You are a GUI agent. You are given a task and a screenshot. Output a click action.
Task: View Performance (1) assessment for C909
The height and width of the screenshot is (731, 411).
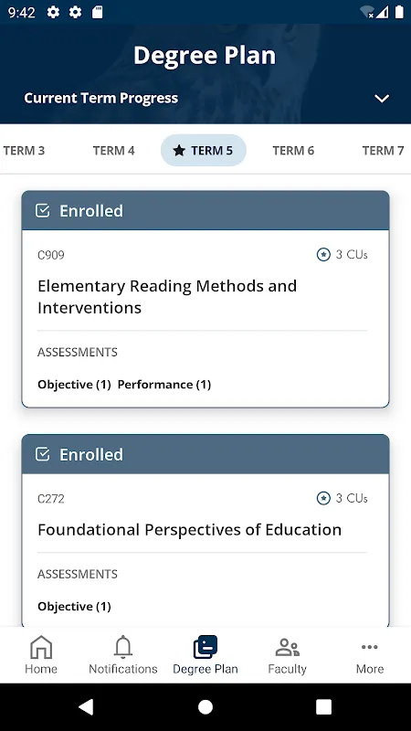(x=164, y=385)
